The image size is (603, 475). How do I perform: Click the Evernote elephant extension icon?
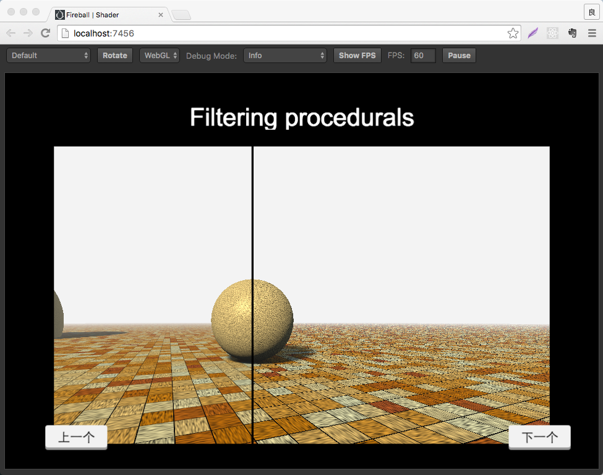click(x=573, y=33)
